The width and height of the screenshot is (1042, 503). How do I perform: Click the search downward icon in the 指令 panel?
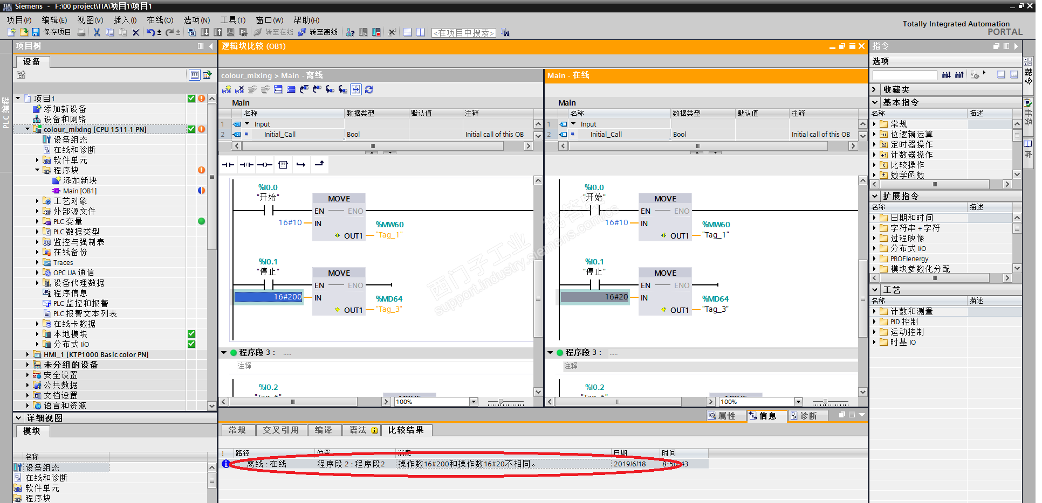tap(946, 75)
